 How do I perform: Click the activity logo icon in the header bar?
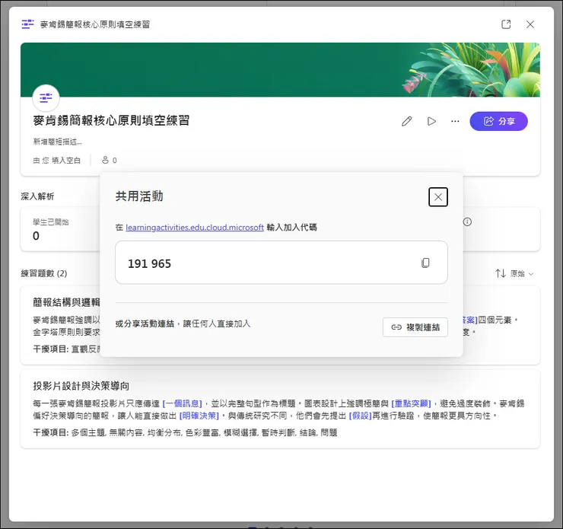(x=27, y=24)
